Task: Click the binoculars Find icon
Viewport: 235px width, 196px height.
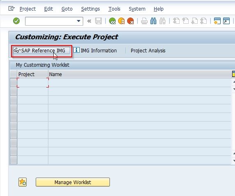Action: point(153,21)
